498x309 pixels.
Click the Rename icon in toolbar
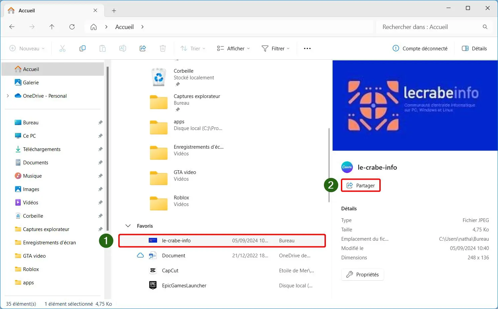coord(123,49)
